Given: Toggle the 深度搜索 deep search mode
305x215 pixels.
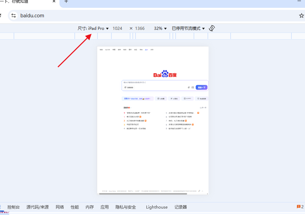Looking at the screenshot, I should click(129, 87).
